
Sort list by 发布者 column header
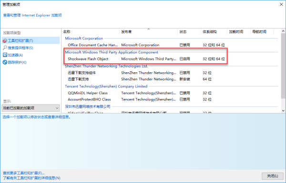pyautogui.click(x=148, y=32)
